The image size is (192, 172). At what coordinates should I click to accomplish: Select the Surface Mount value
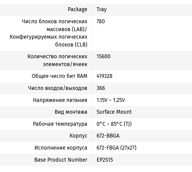pyautogui.click(x=114, y=112)
